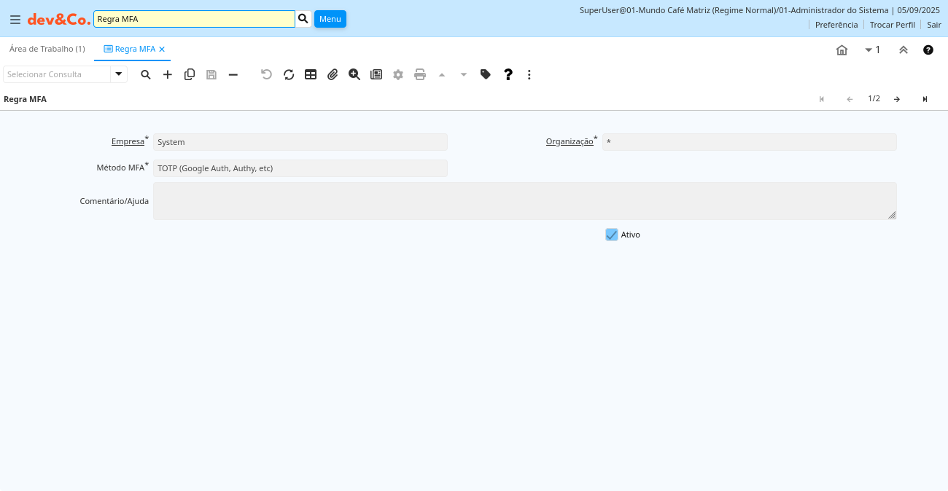Open the more options vertical dots menu

click(x=529, y=74)
